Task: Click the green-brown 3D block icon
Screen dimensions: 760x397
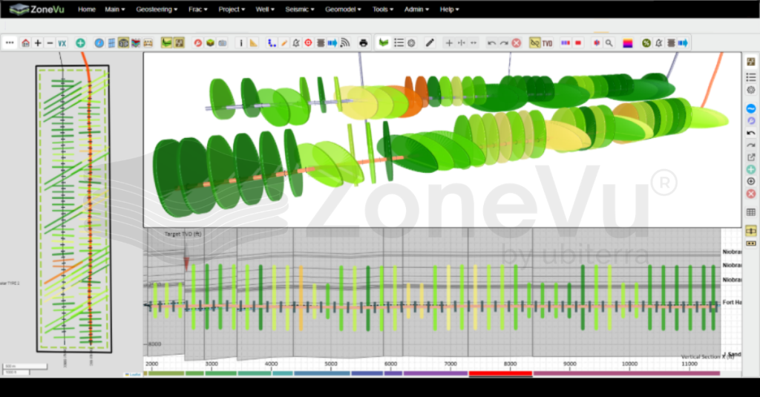Action: pyautogui.click(x=210, y=43)
